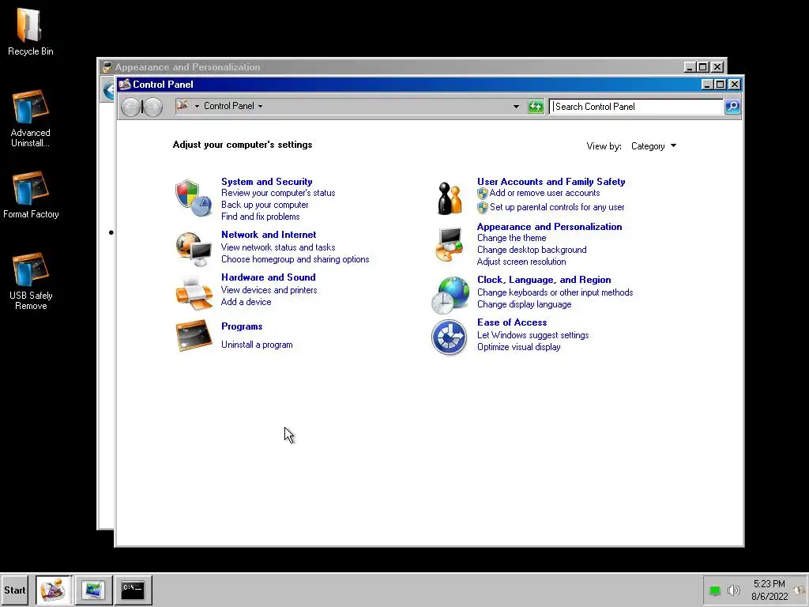Click the personalization taskbar button
The width and height of the screenshot is (809, 607).
pyautogui.click(x=93, y=590)
